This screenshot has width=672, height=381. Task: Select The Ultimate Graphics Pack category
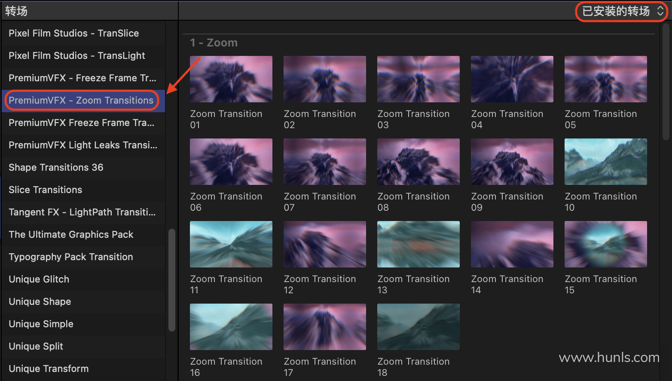(x=83, y=235)
